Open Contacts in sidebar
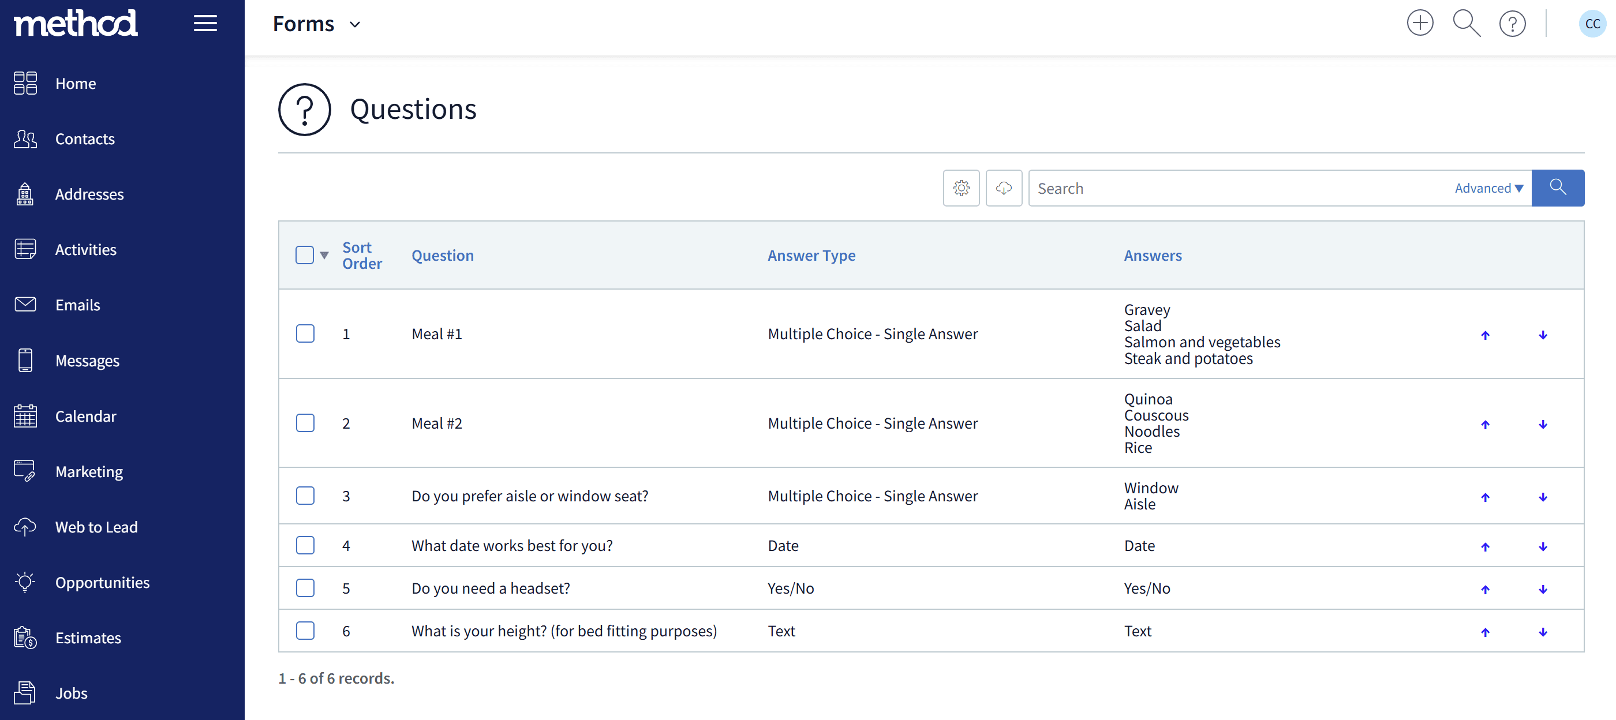The height and width of the screenshot is (720, 1616). 85,138
